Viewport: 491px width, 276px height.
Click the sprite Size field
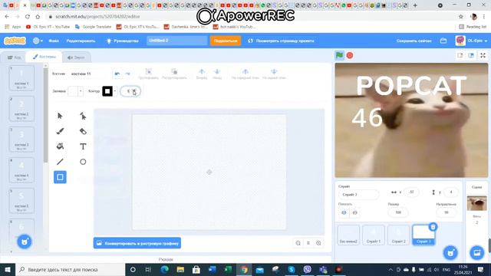click(398, 212)
